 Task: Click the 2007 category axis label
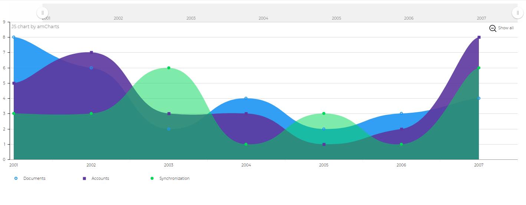tap(479, 165)
